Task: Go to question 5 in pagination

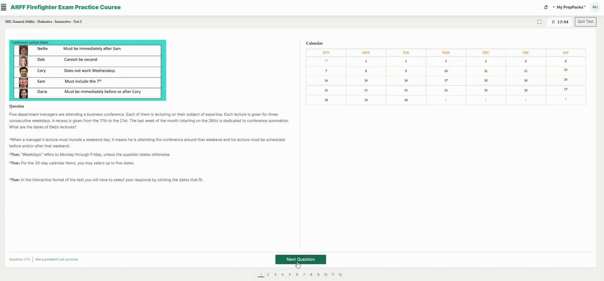Action: tap(290, 275)
